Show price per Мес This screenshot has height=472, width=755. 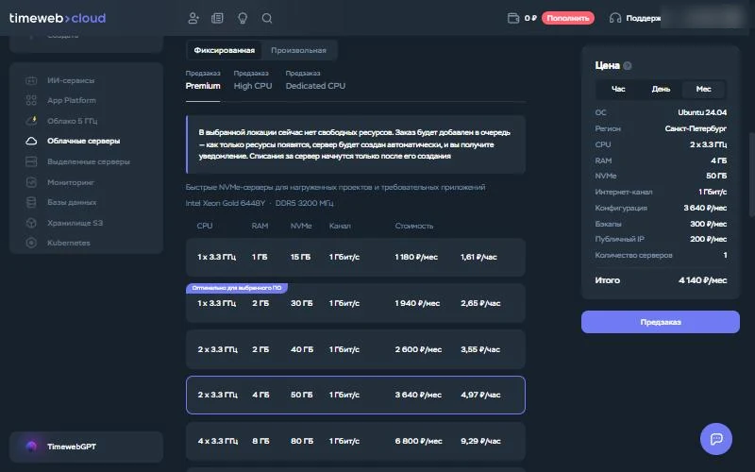(703, 89)
